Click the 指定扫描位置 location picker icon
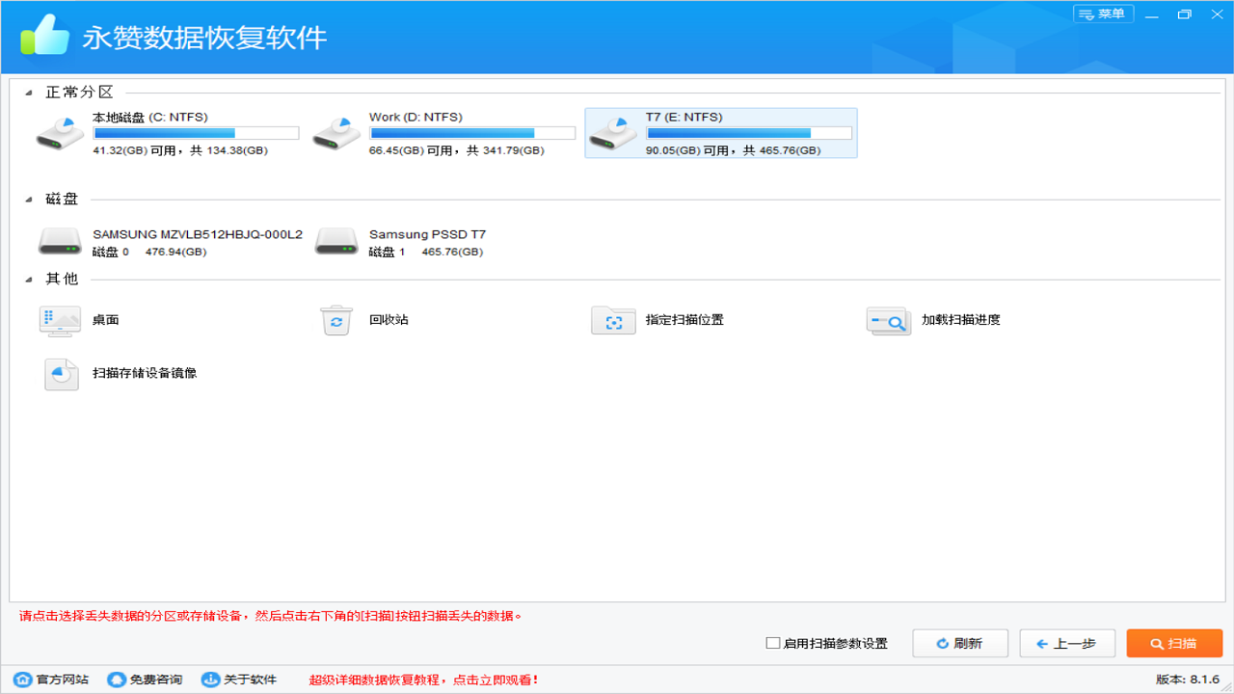Screen dimensions: 1234x694 point(613,320)
